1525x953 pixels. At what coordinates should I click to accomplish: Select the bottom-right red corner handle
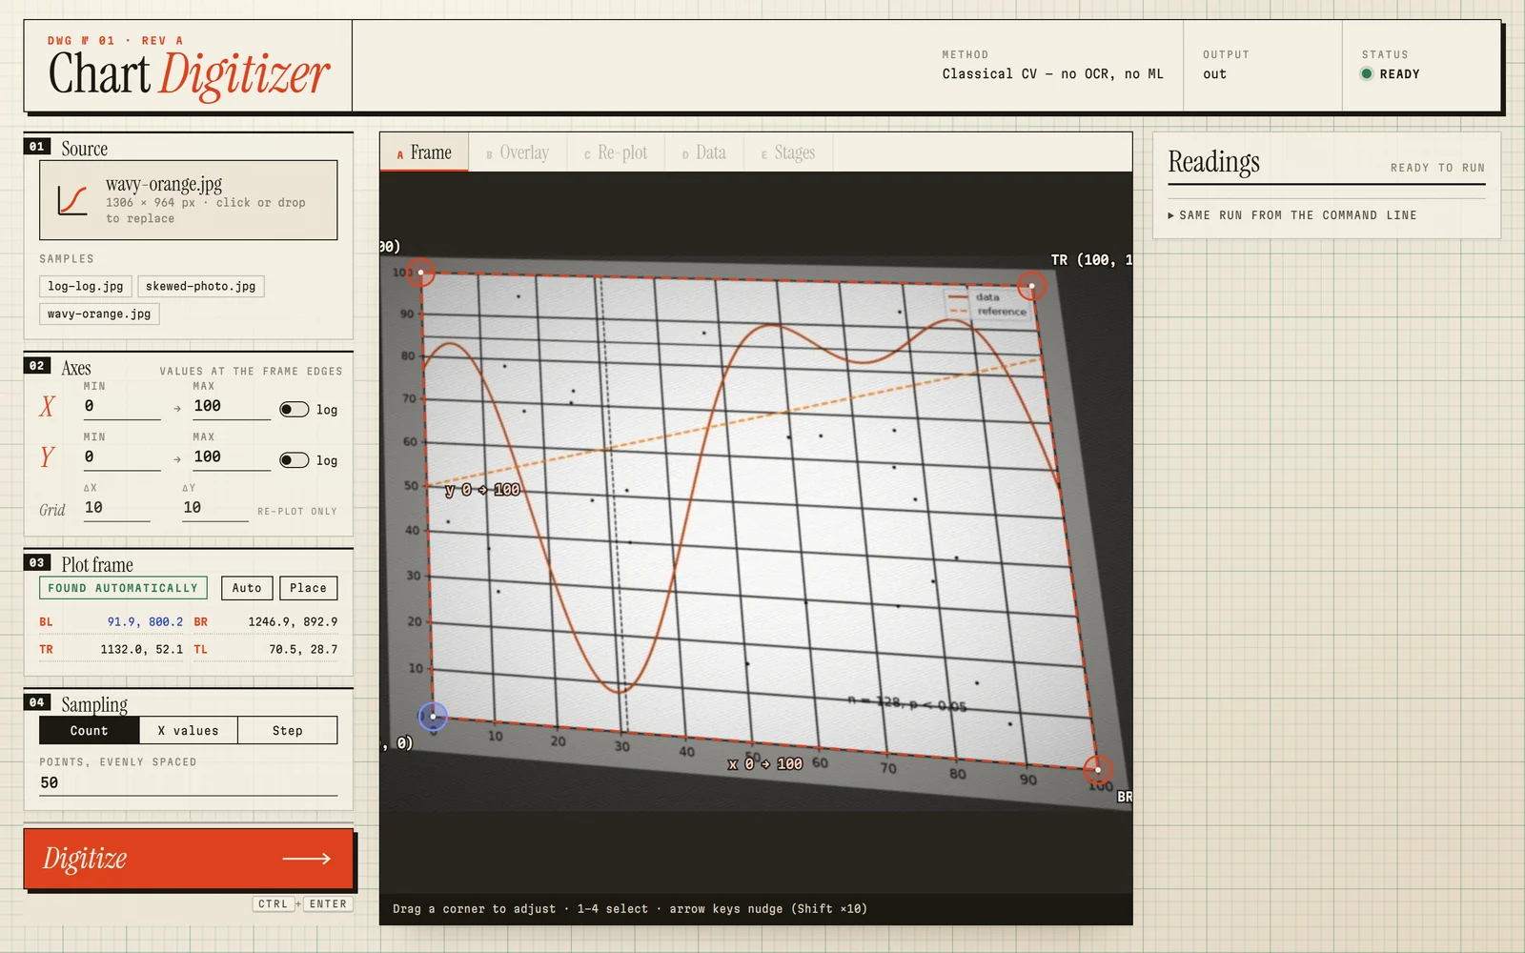click(x=1097, y=769)
